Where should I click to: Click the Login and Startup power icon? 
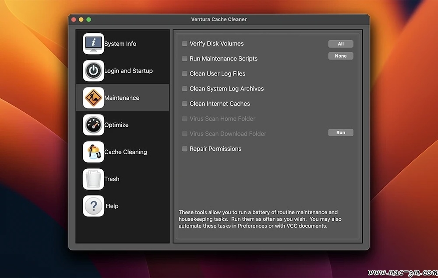(x=93, y=71)
